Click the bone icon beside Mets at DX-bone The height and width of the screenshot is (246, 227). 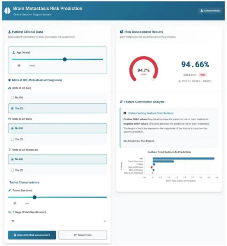pos(9,119)
